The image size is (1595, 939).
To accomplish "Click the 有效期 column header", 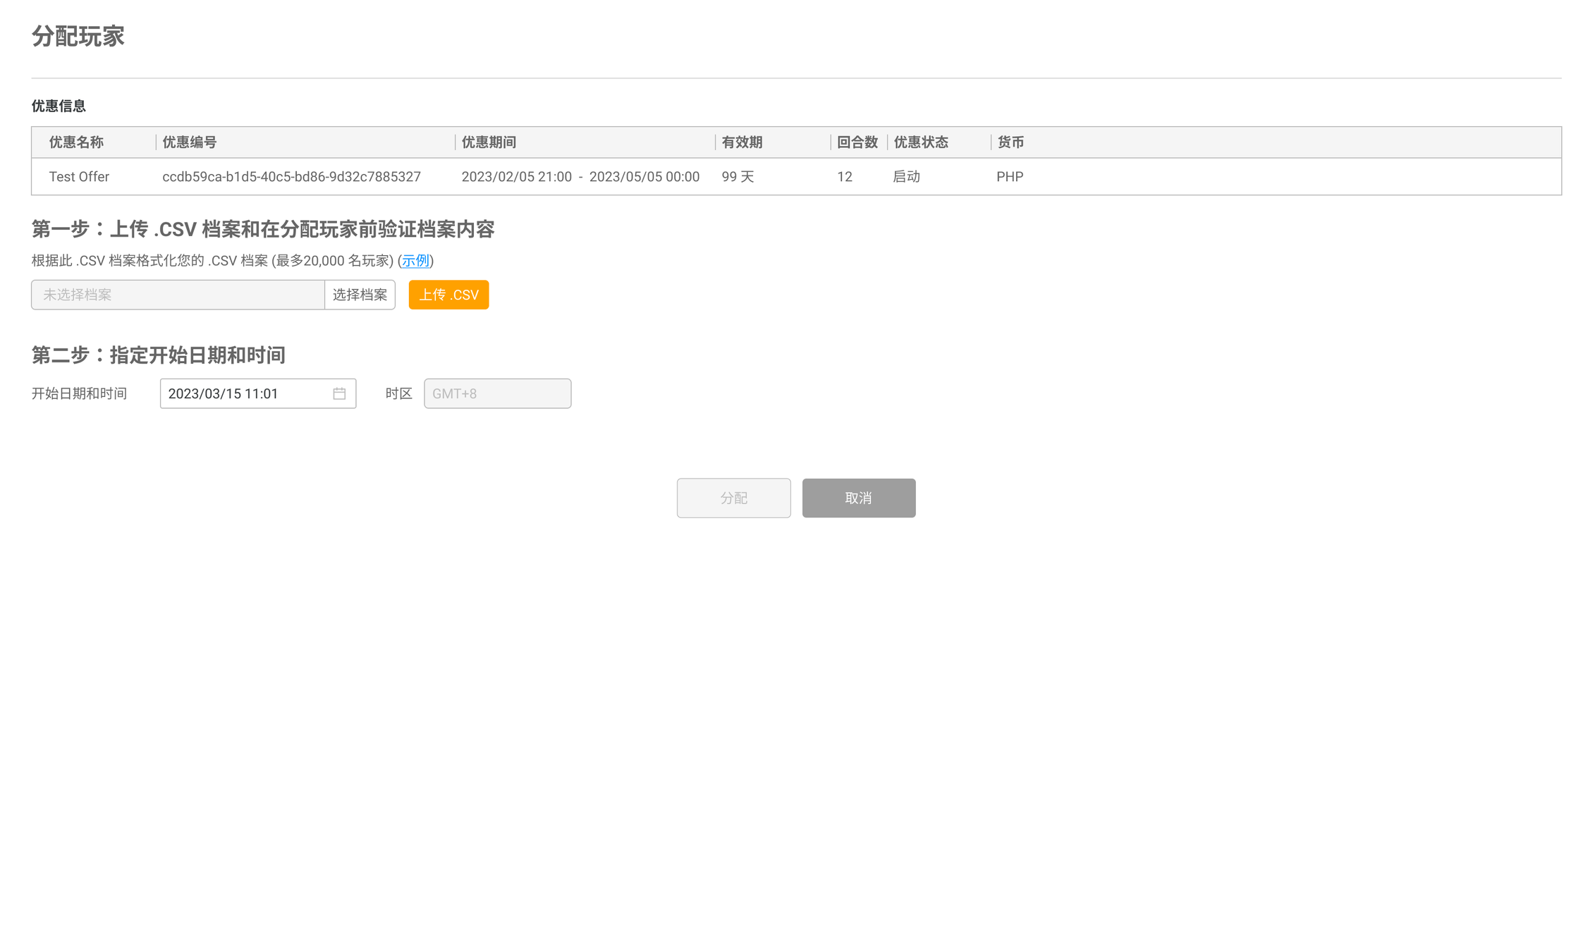I will pyautogui.click(x=742, y=142).
